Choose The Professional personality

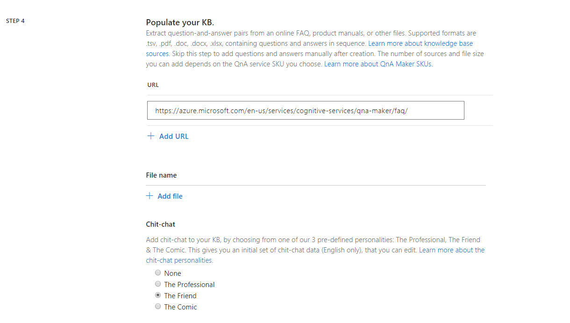pyautogui.click(x=158, y=284)
